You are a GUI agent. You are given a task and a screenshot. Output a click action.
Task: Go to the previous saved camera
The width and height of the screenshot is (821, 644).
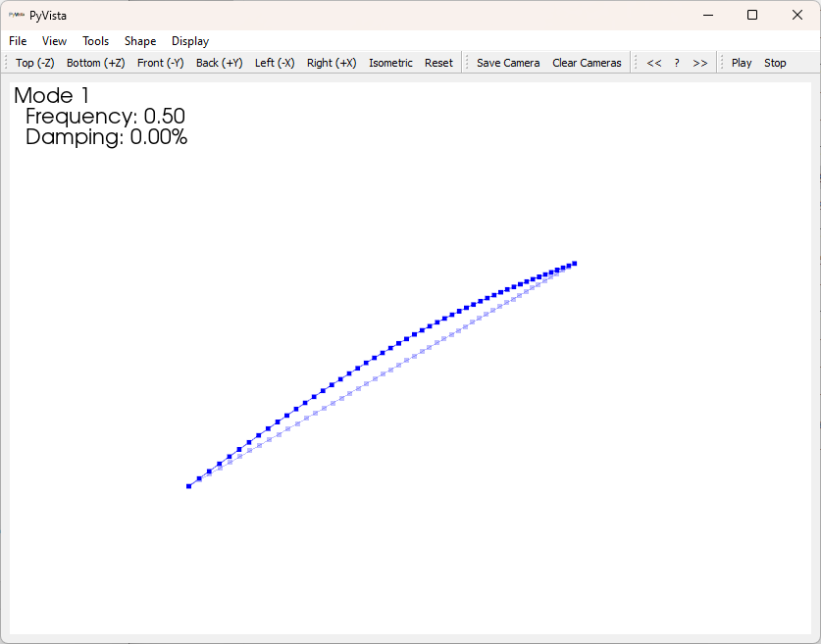click(x=654, y=62)
